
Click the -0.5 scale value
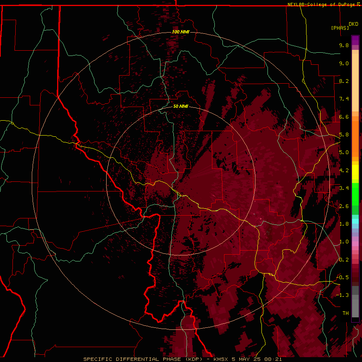(x=342, y=278)
